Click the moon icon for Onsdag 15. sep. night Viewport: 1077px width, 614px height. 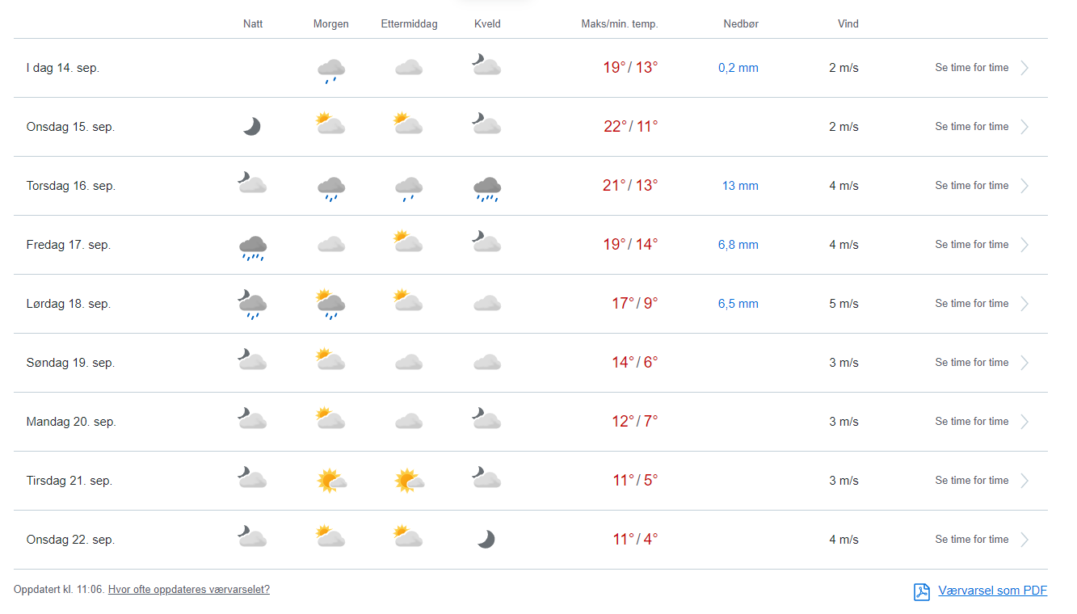click(x=252, y=127)
